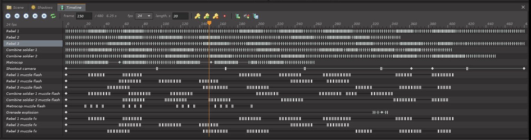Click the '6.25 s' time readout
The height and width of the screenshot is (140, 531).
pyautogui.click(x=111, y=16)
